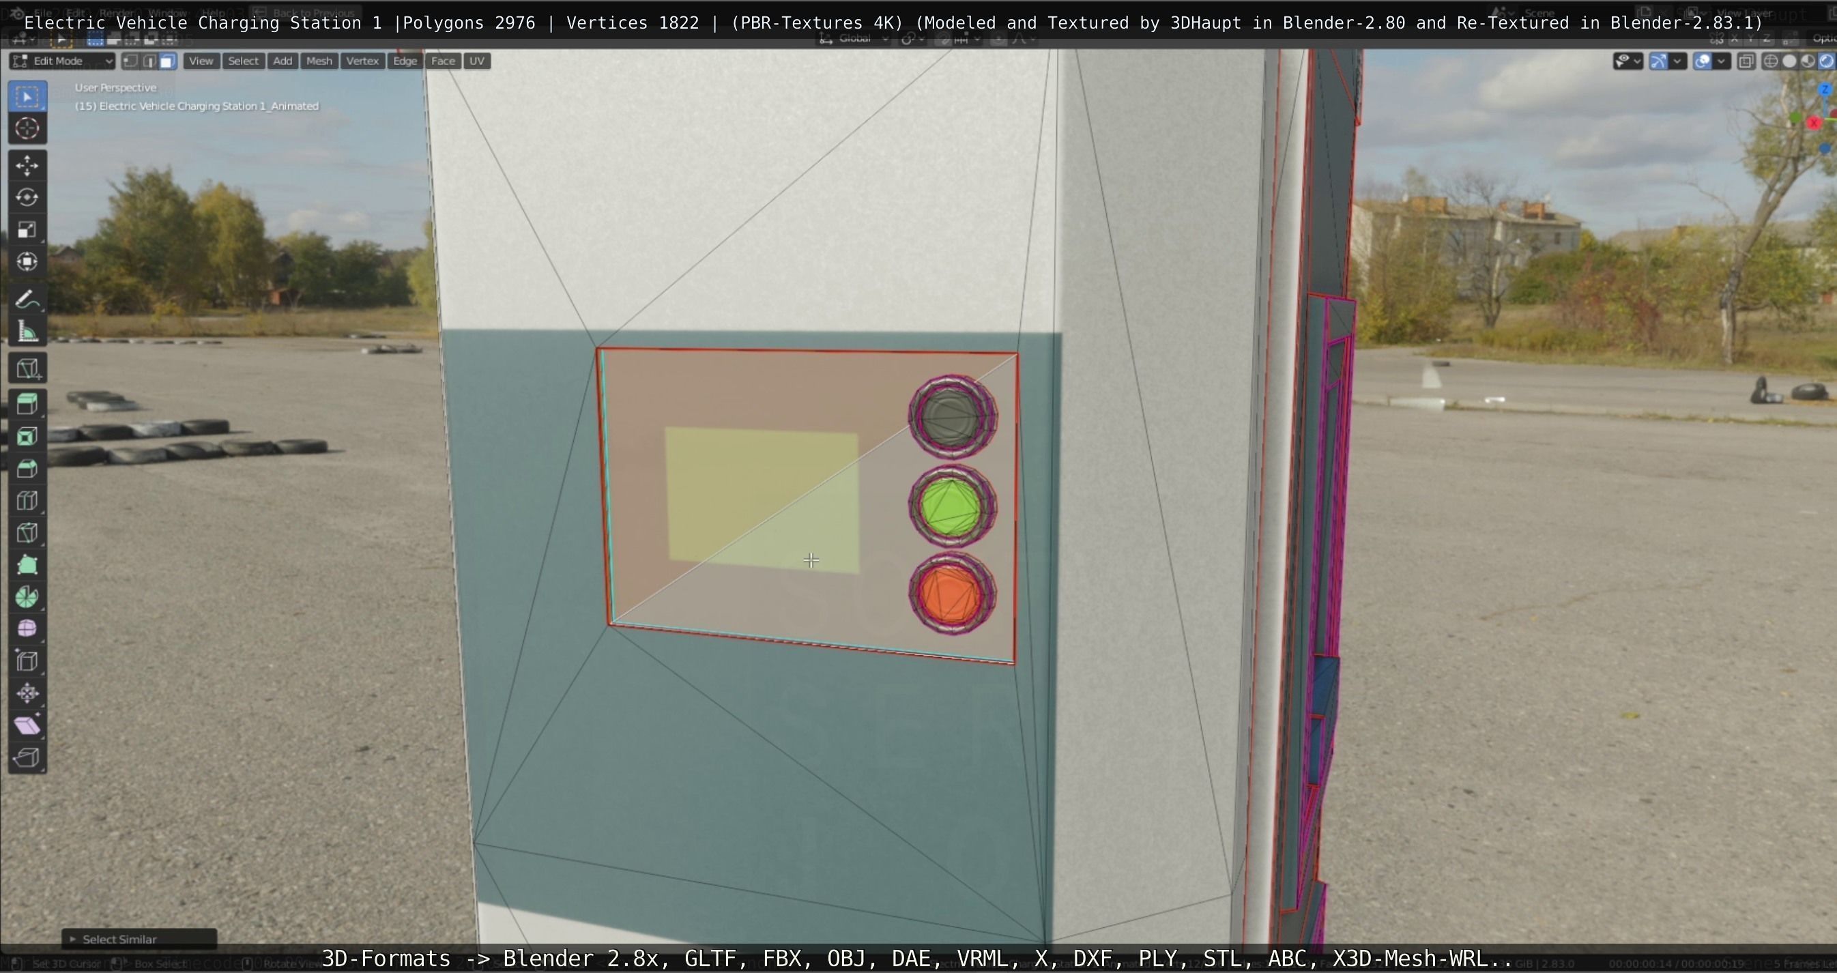
Task: Expand the Select Similar operator panel
Action: tap(139, 939)
